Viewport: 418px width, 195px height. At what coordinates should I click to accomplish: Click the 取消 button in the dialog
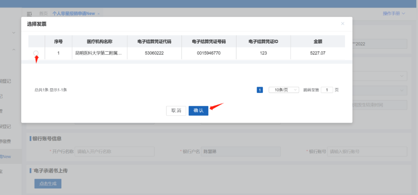pyautogui.click(x=176, y=110)
